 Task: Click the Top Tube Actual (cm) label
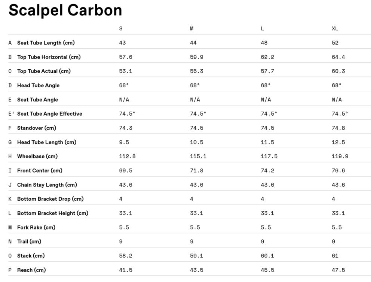(44, 71)
